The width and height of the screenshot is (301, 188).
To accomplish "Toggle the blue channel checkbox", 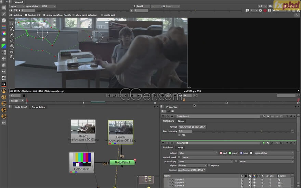I will coord(241,153).
